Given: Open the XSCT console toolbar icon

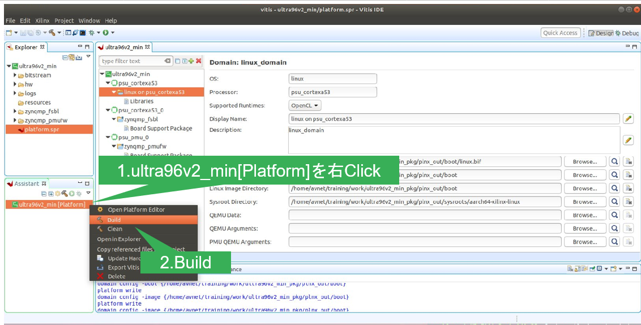Looking at the screenshot, I should click(x=69, y=33).
